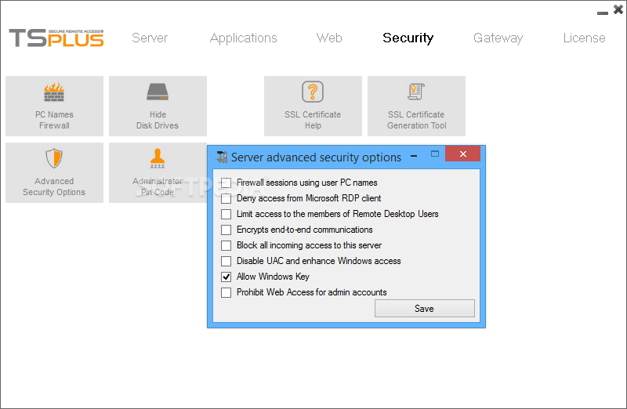This screenshot has height=409, width=627.
Task: Open the License tab
Action: [x=584, y=38]
